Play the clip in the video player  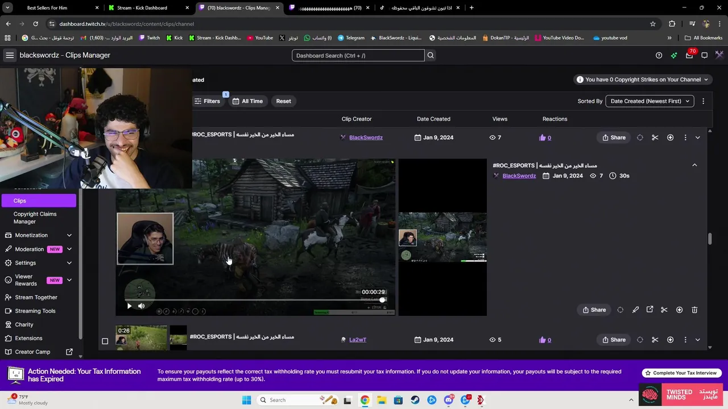pyautogui.click(x=129, y=306)
